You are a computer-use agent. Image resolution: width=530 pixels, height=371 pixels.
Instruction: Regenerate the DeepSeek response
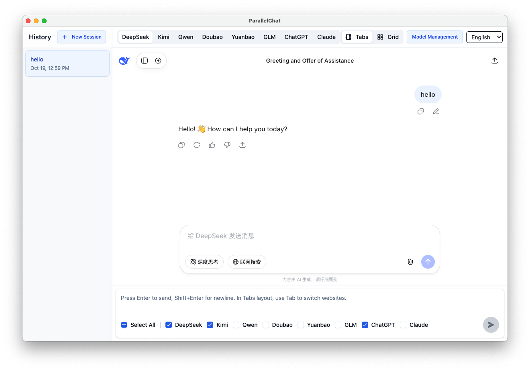(x=197, y=145)
